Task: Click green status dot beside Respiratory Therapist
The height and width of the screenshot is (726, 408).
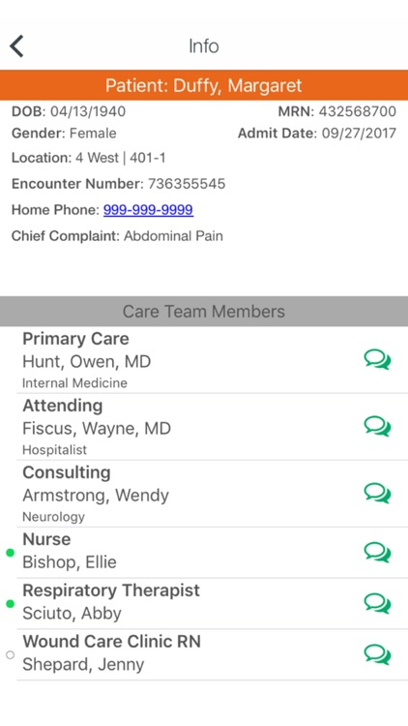Action: (10, 603)
